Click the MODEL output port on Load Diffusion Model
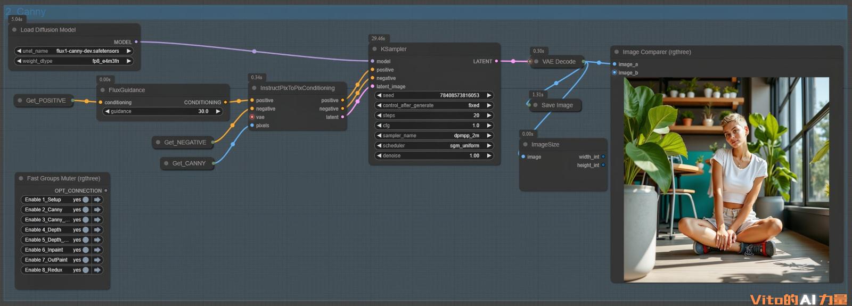Viewport: 852px width, 306px height. (136, 42)
